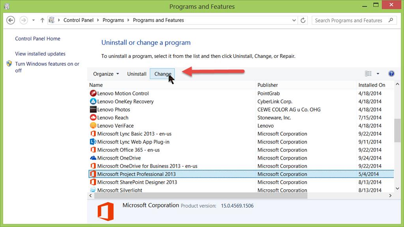Click the CEWE COLOR AG u Co. OHG cell
404x227 pixels.
point(289,110)
